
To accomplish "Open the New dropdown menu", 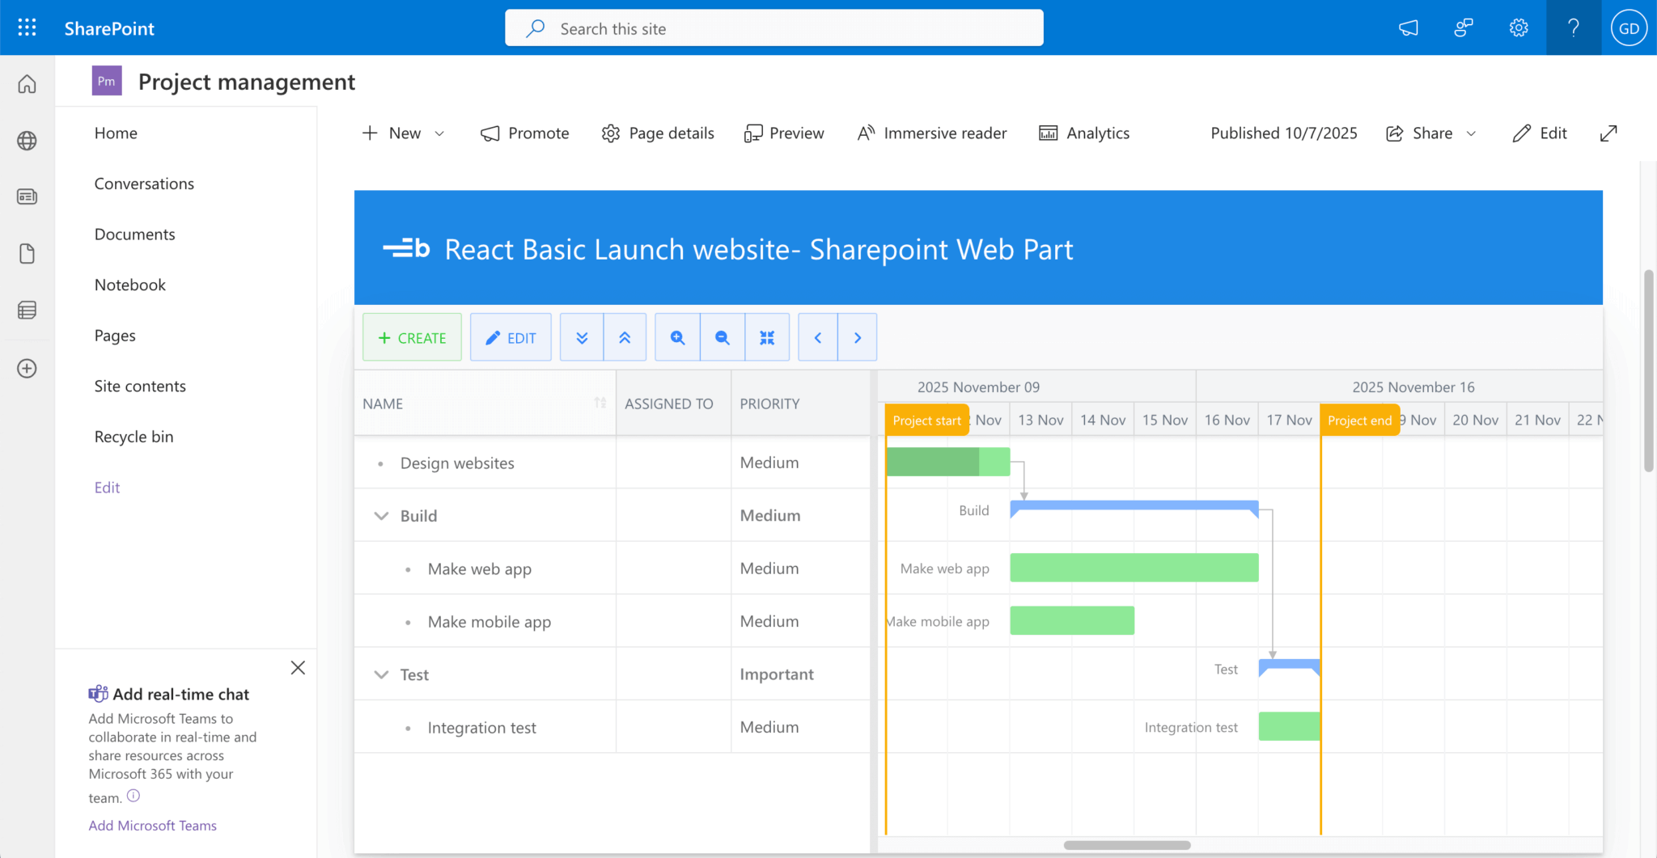I will 404,133.
